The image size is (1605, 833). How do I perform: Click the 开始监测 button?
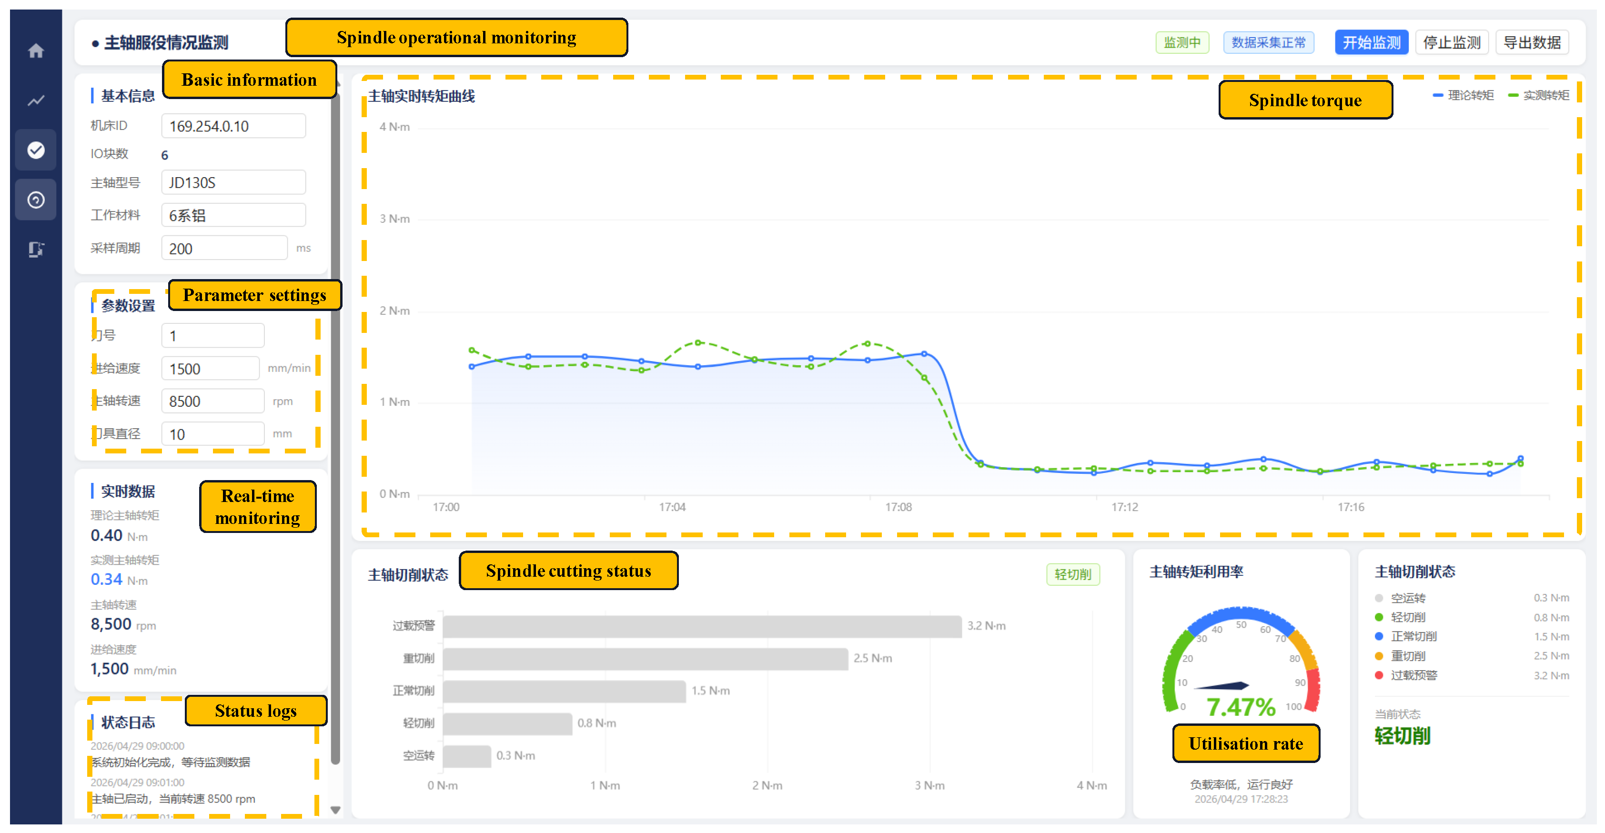1372,42
